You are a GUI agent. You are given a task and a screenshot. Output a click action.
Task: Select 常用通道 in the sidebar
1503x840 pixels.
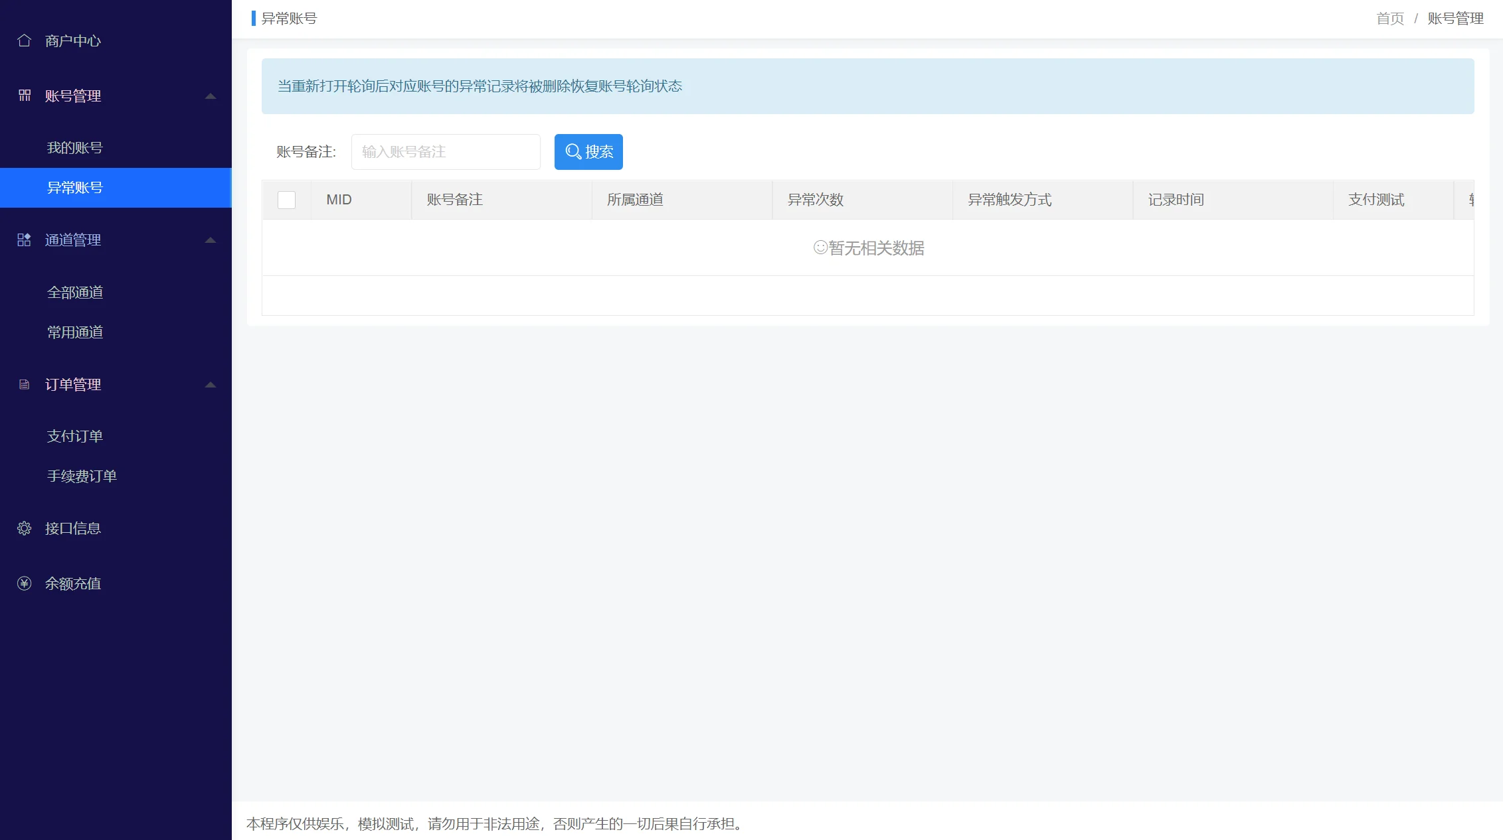[75, 332]
